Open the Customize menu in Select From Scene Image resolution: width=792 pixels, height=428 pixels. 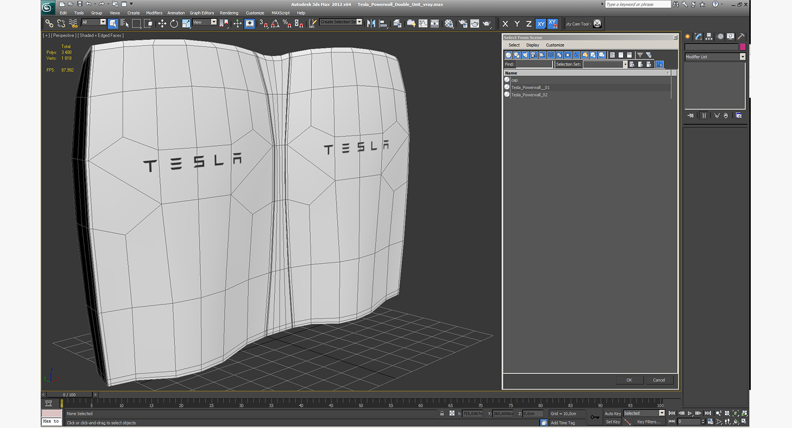tap(555, 45)
